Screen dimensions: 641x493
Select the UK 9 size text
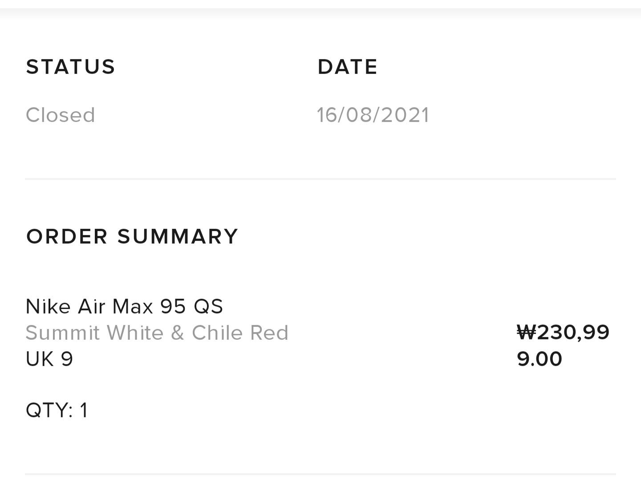click(x=49, y=359)
